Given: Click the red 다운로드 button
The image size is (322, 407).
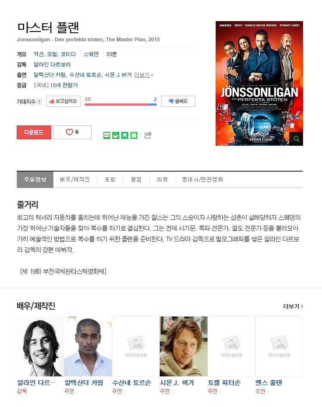Looking at the screenshot, I should point(34,132).
